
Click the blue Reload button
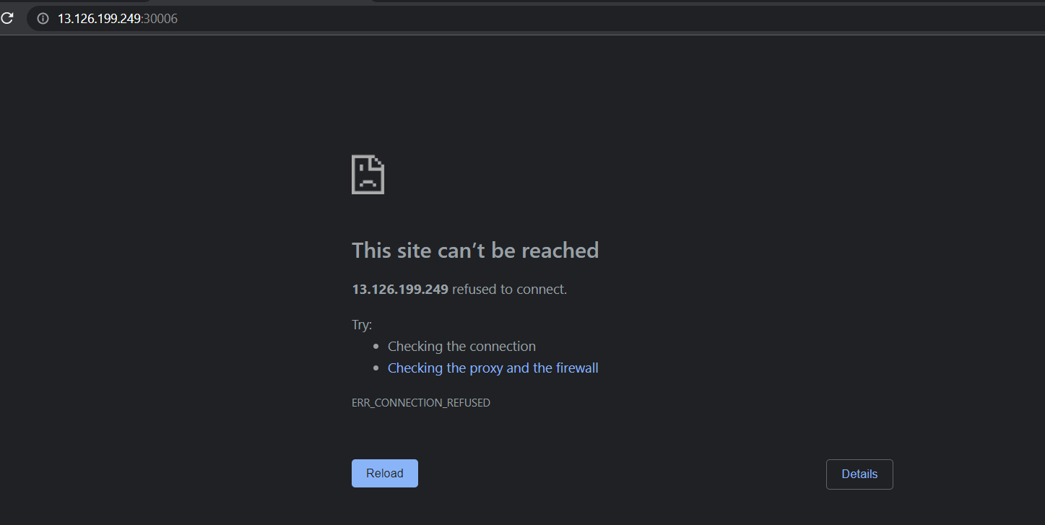coord(384,473)
